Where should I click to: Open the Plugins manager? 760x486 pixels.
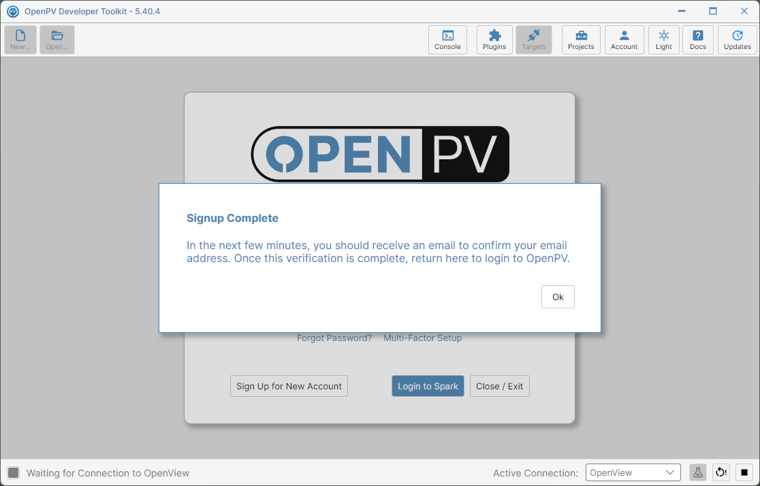(x=494, y=39)
